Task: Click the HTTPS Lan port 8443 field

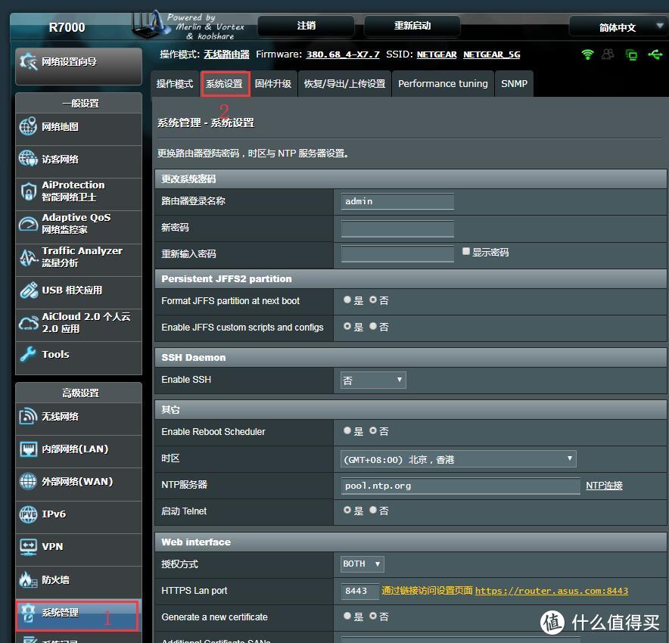Action: click(359, 591)
